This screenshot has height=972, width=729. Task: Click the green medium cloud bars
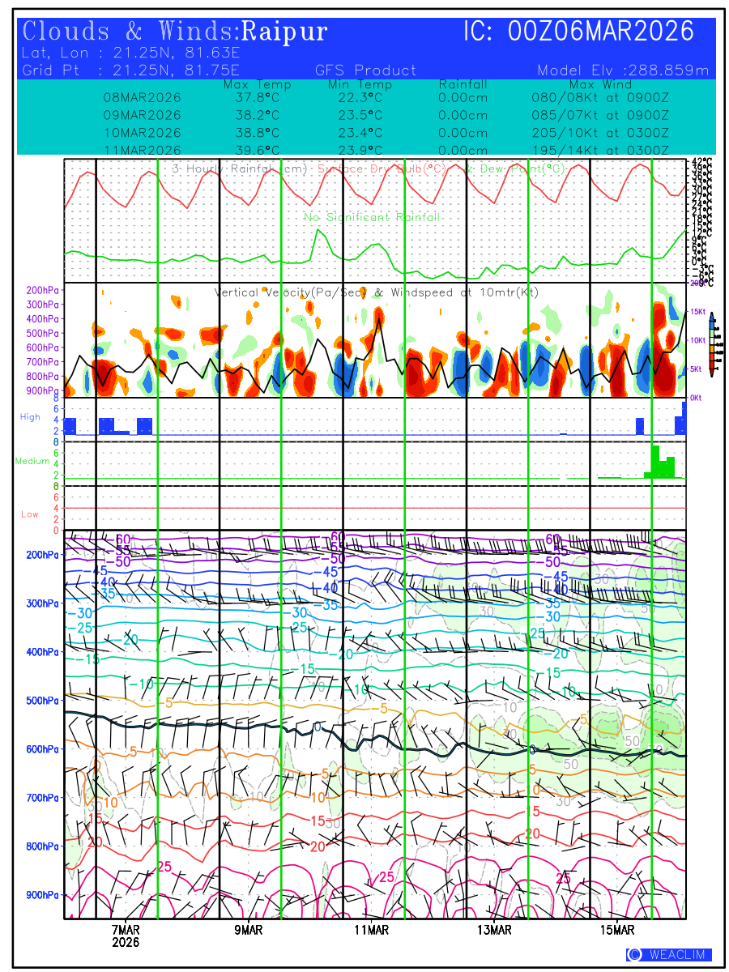coord(661,463)
